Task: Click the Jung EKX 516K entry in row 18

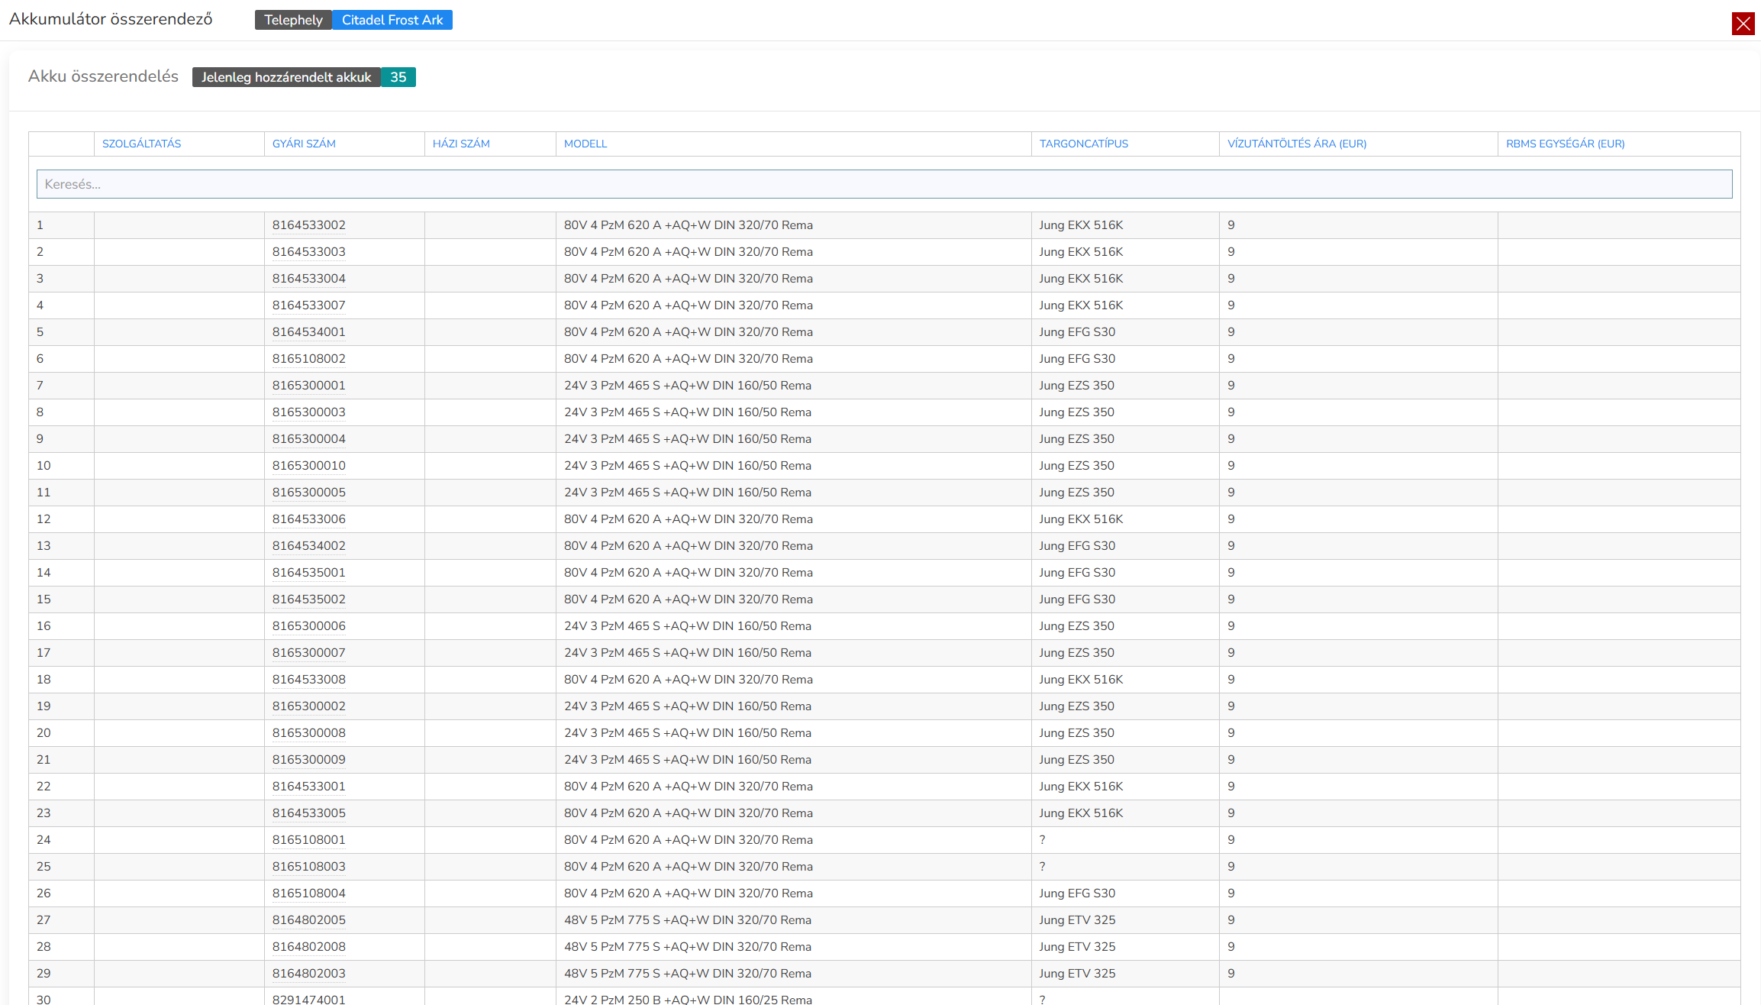Action: (x=1081, y=679)
